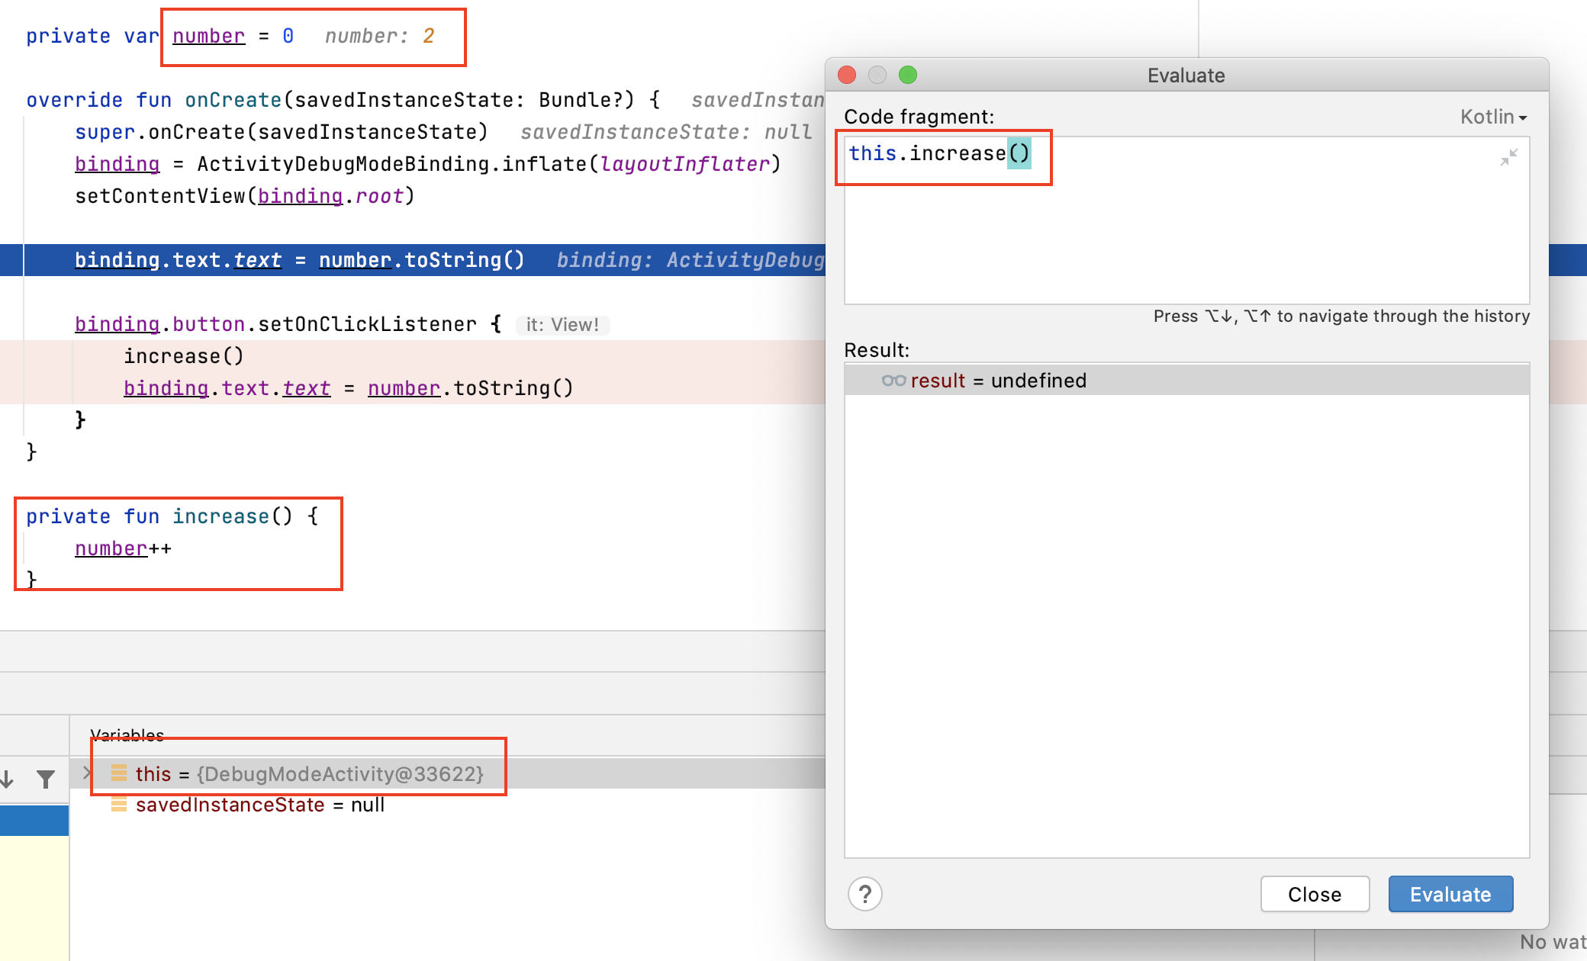Open the Kotlin language dropdown

[1492, 117]
